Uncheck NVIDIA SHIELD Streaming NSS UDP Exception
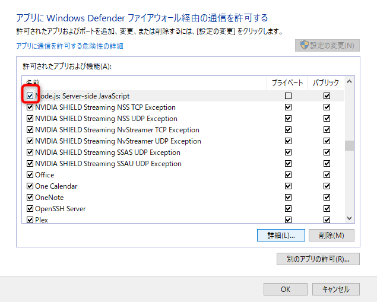 30,119
